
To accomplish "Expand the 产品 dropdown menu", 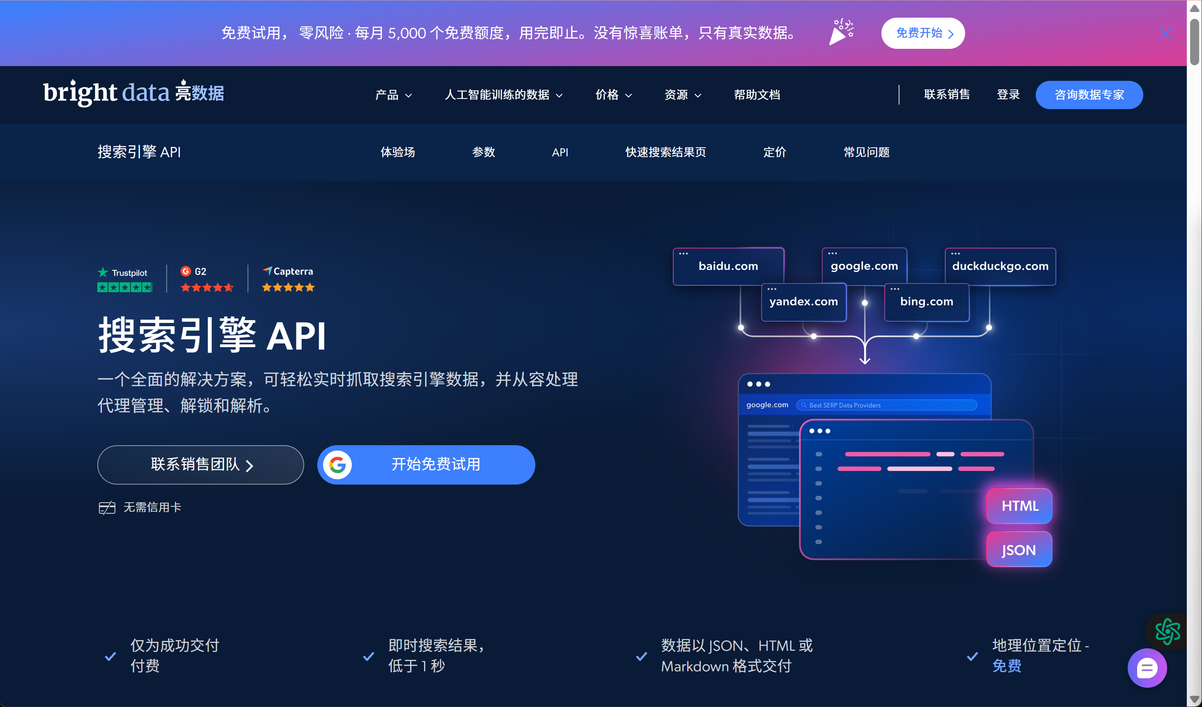I will [x=394, y=95].
